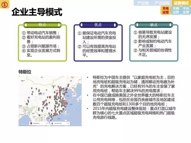The image size is (191, 143).
Task: Click the 特点 green header label
Action: click(x=42, y=25)
